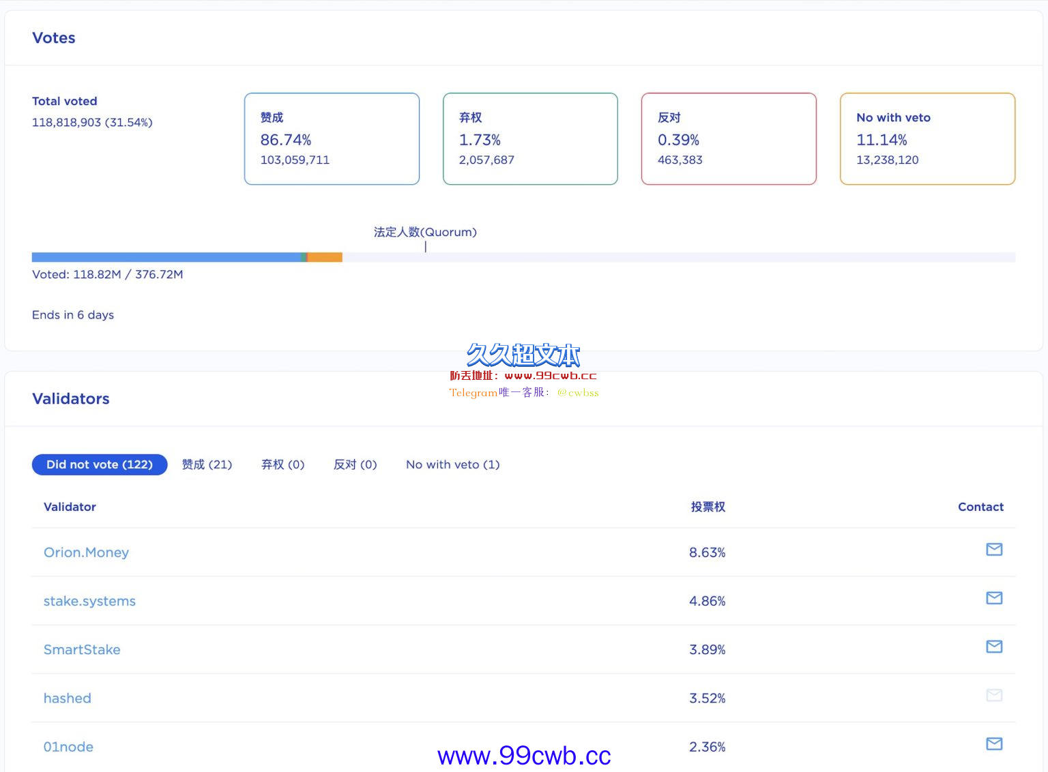
Task: Open the SmartStake validator link
Action: click(82, 650)
